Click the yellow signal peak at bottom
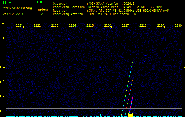Viewport: 185px width, 117px height. (131, 115)
